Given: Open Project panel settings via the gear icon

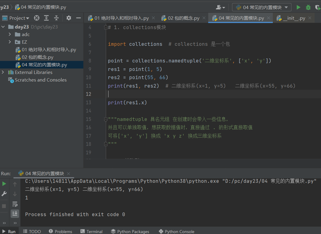Looking at the screenshot, I should click(x=69, y=18).
